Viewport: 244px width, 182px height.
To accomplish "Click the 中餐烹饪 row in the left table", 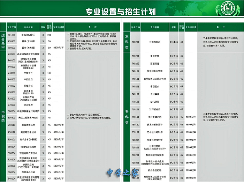I will pyautogui.click(x=28, y=73).
